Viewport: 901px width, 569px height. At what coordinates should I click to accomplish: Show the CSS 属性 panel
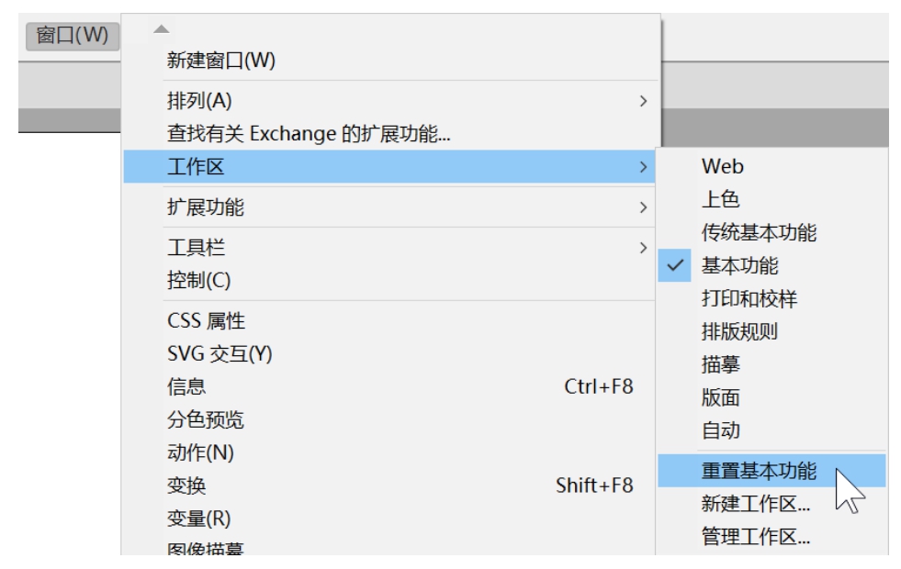[206, 321]
